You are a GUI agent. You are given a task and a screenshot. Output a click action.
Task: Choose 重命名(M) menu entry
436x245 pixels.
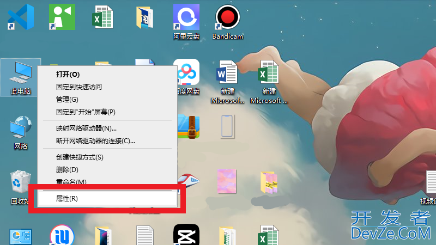click(107, 181)
